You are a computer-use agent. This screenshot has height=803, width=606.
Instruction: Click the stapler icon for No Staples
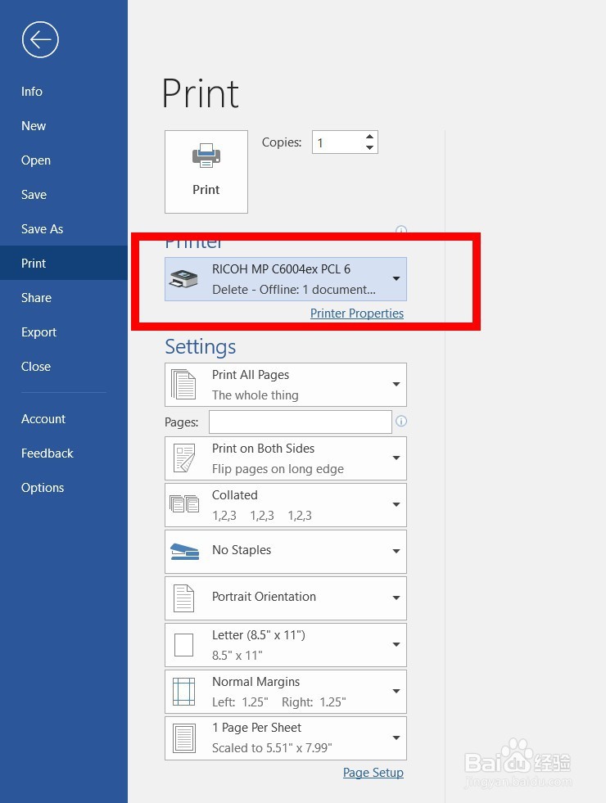[x=184, y=552]
